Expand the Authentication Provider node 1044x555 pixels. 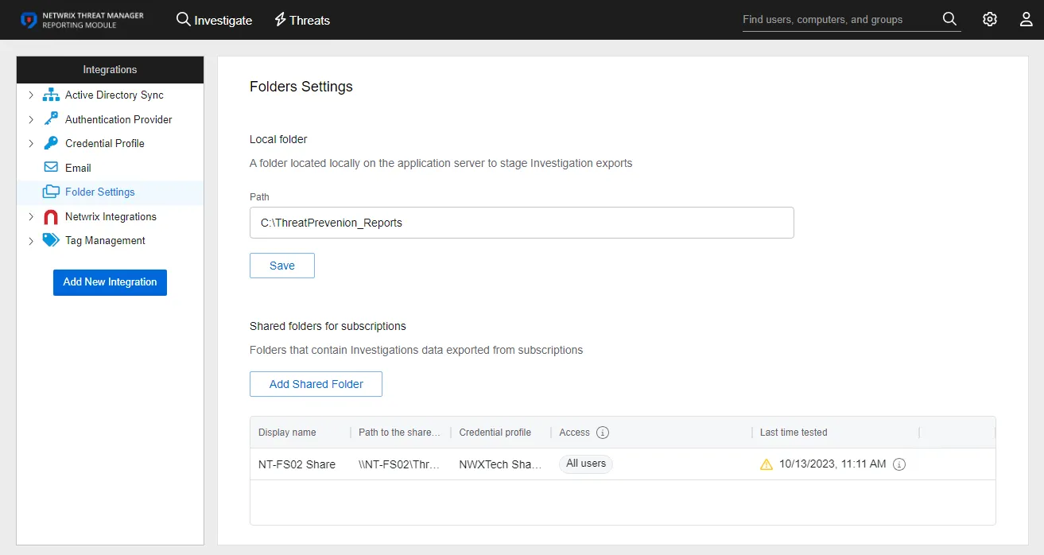(x=31, y=119)
